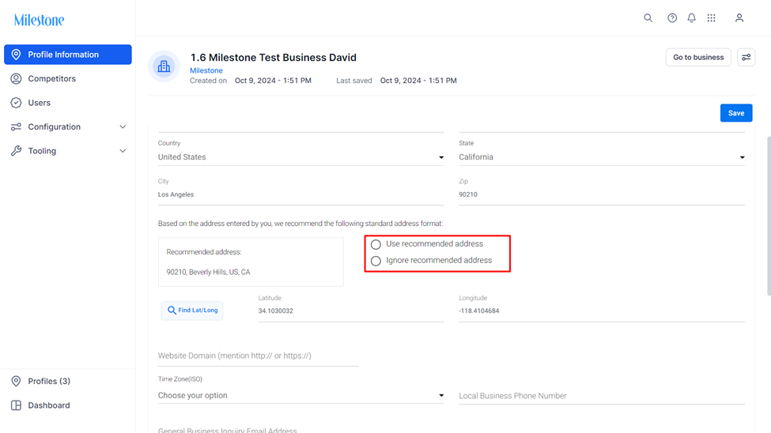Click the Longitude input field
771x433 pixels.
coord(601,311)
